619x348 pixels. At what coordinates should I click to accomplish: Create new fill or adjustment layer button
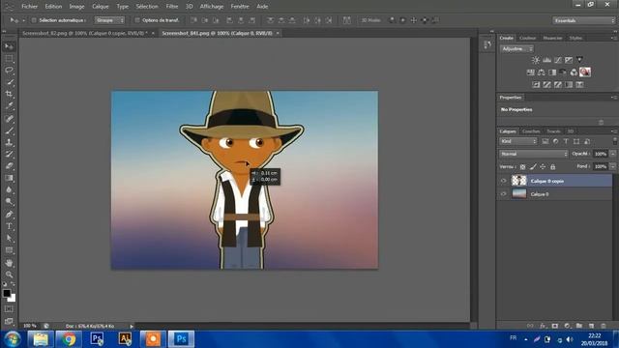(567, 326)
